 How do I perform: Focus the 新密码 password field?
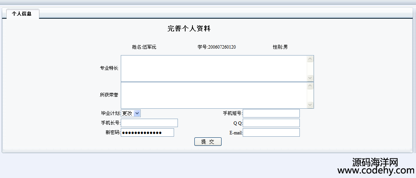[148, 132]
